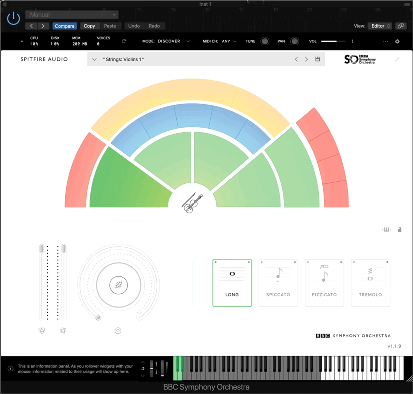Viewport: 413px width, 394px height.
Task: Click the Pan knob
Action: (295, 41)
